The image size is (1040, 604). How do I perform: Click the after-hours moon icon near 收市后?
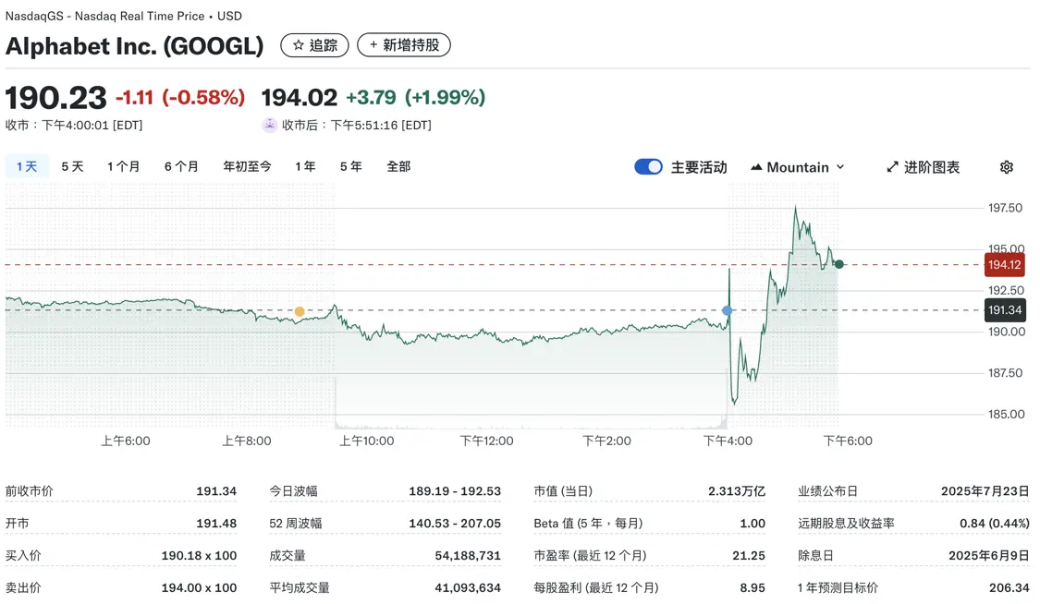click(271, 124)
